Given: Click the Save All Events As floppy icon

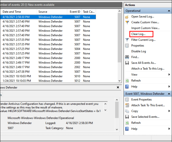Looking at the screenshot, I should [x=127, y=63].
